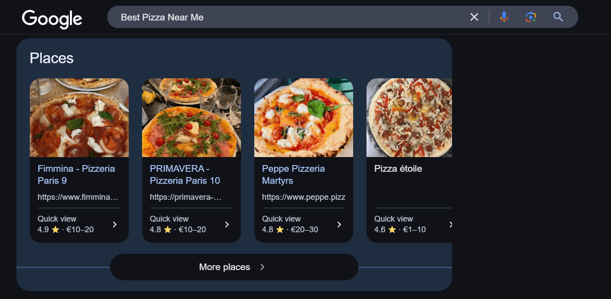Open Peppe Pizzeria quick view rating row
This screenshot has width=611, height=299.
click(x=303, y=224)
